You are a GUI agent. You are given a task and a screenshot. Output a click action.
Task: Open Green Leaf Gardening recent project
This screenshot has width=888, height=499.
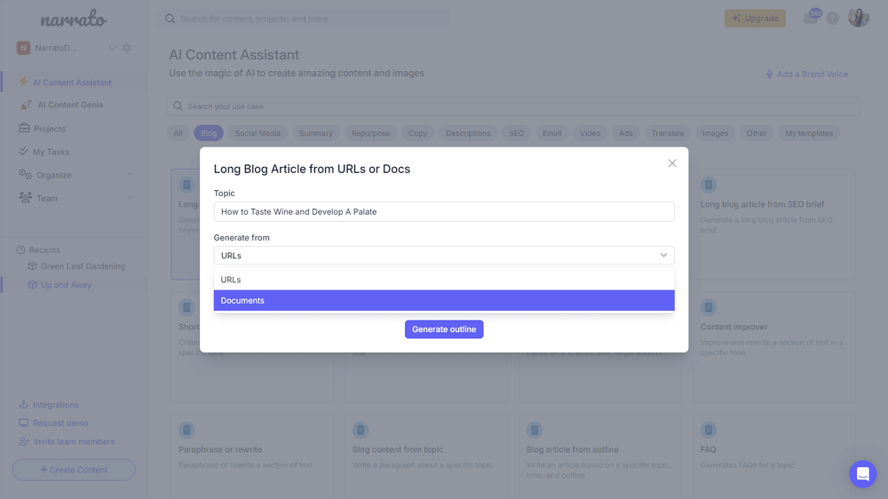[83, 266]
